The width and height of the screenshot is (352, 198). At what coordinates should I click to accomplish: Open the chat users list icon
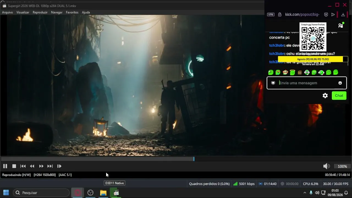click(341, 26)
